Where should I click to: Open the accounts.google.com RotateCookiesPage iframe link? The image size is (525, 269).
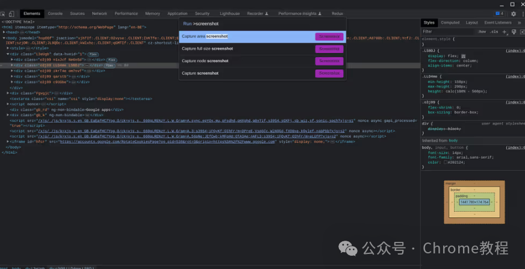pos(167,142)
